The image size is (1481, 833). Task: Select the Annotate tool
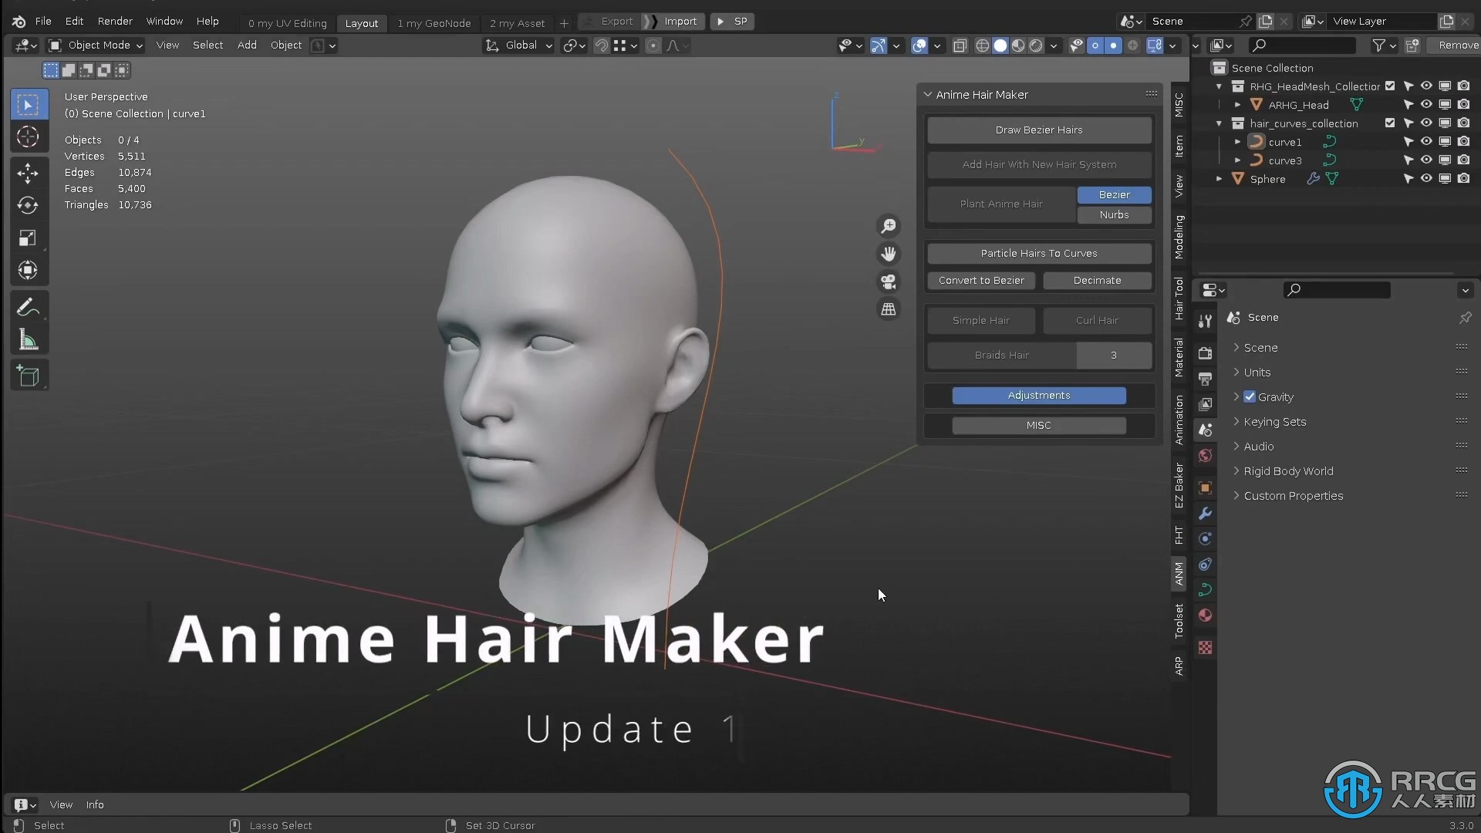28,307
